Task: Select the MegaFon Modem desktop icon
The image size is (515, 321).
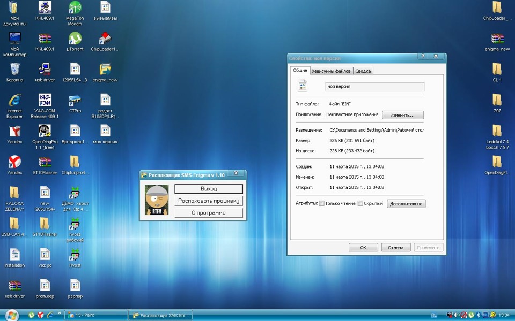Action: click(x=75, y=8)
